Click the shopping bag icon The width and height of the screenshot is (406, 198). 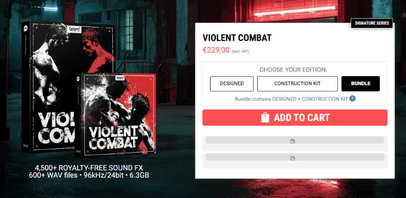pos(265,118)
